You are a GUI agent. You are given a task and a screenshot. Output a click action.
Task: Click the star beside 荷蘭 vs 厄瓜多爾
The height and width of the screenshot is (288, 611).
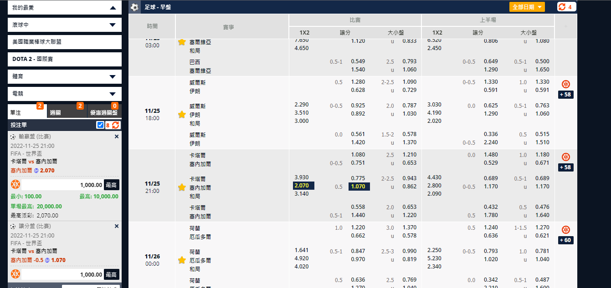click(182, 260)
